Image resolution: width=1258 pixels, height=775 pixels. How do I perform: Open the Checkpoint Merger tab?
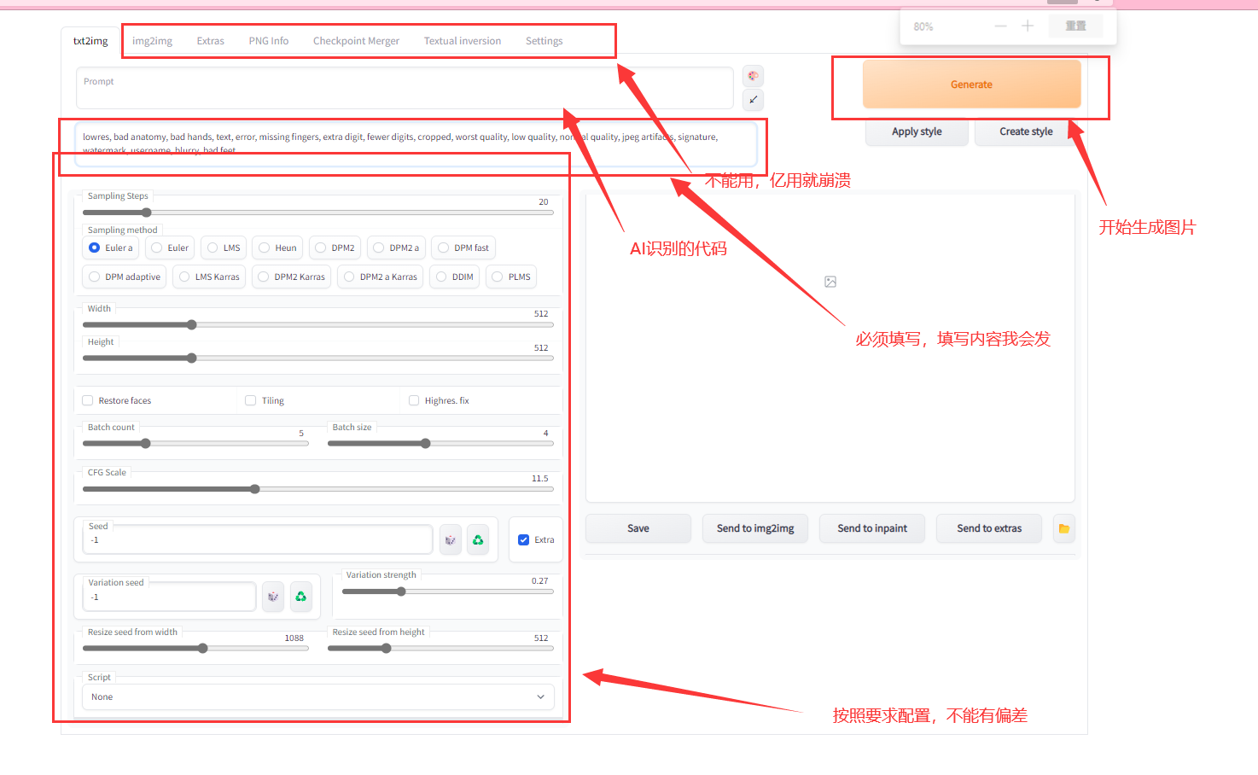tap(356, 41)
